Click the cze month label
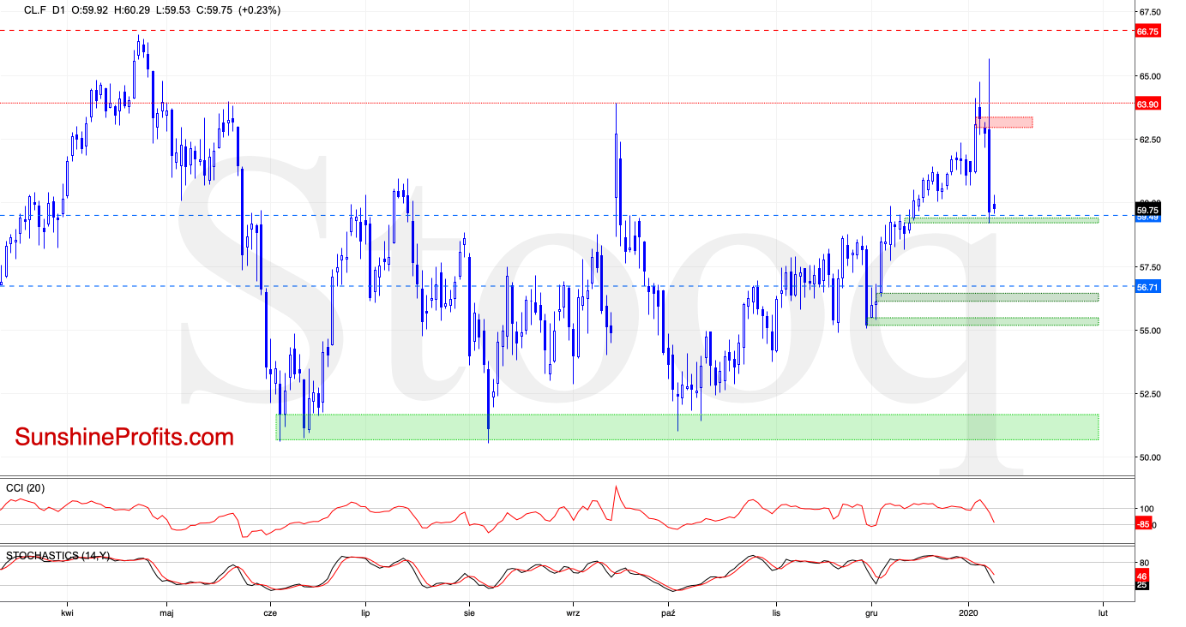1186x627 pixels. click(x=270, y=613)
